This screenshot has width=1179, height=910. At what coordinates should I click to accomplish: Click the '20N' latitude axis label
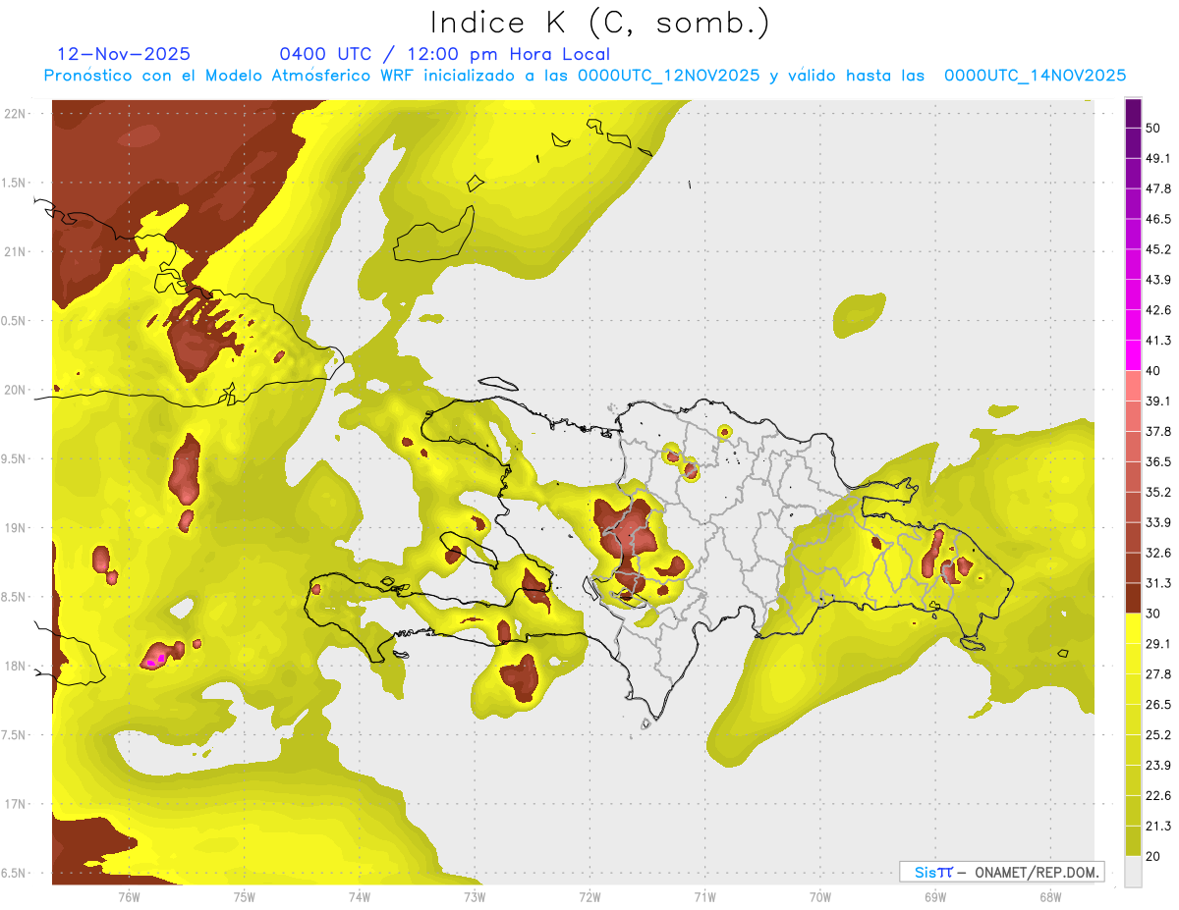coord(16,390)
